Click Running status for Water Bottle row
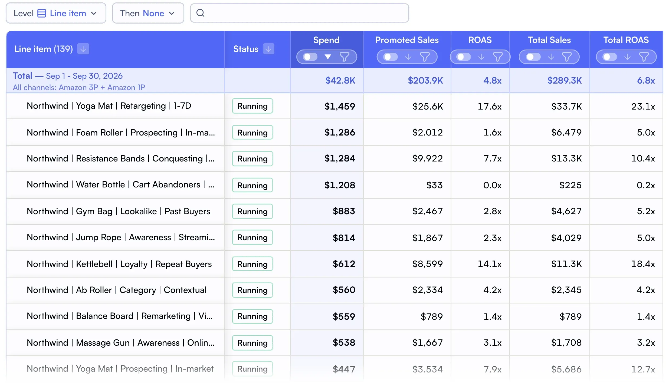This screenshot has height=383, width=669. click(252, 185)
